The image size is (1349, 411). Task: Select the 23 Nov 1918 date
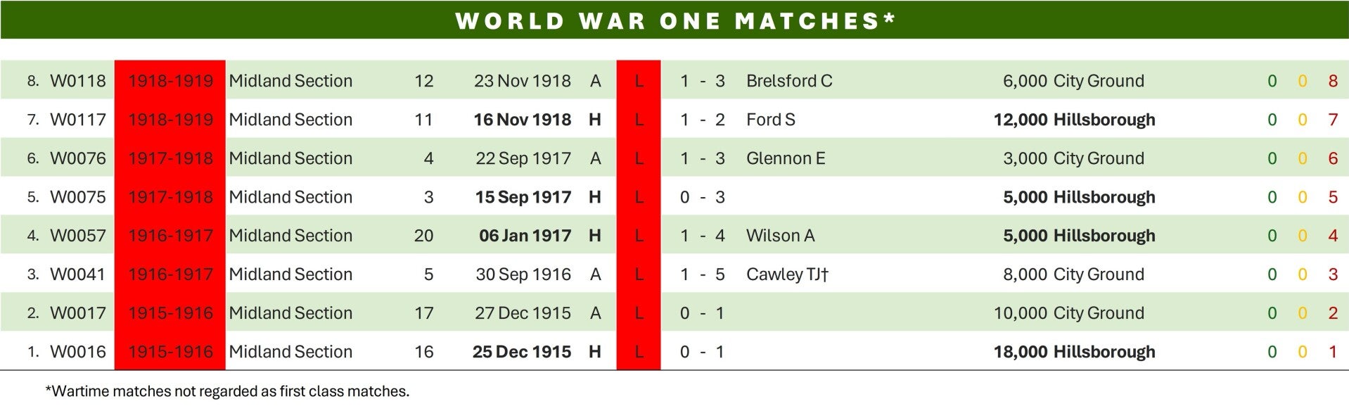click(523, 81)
